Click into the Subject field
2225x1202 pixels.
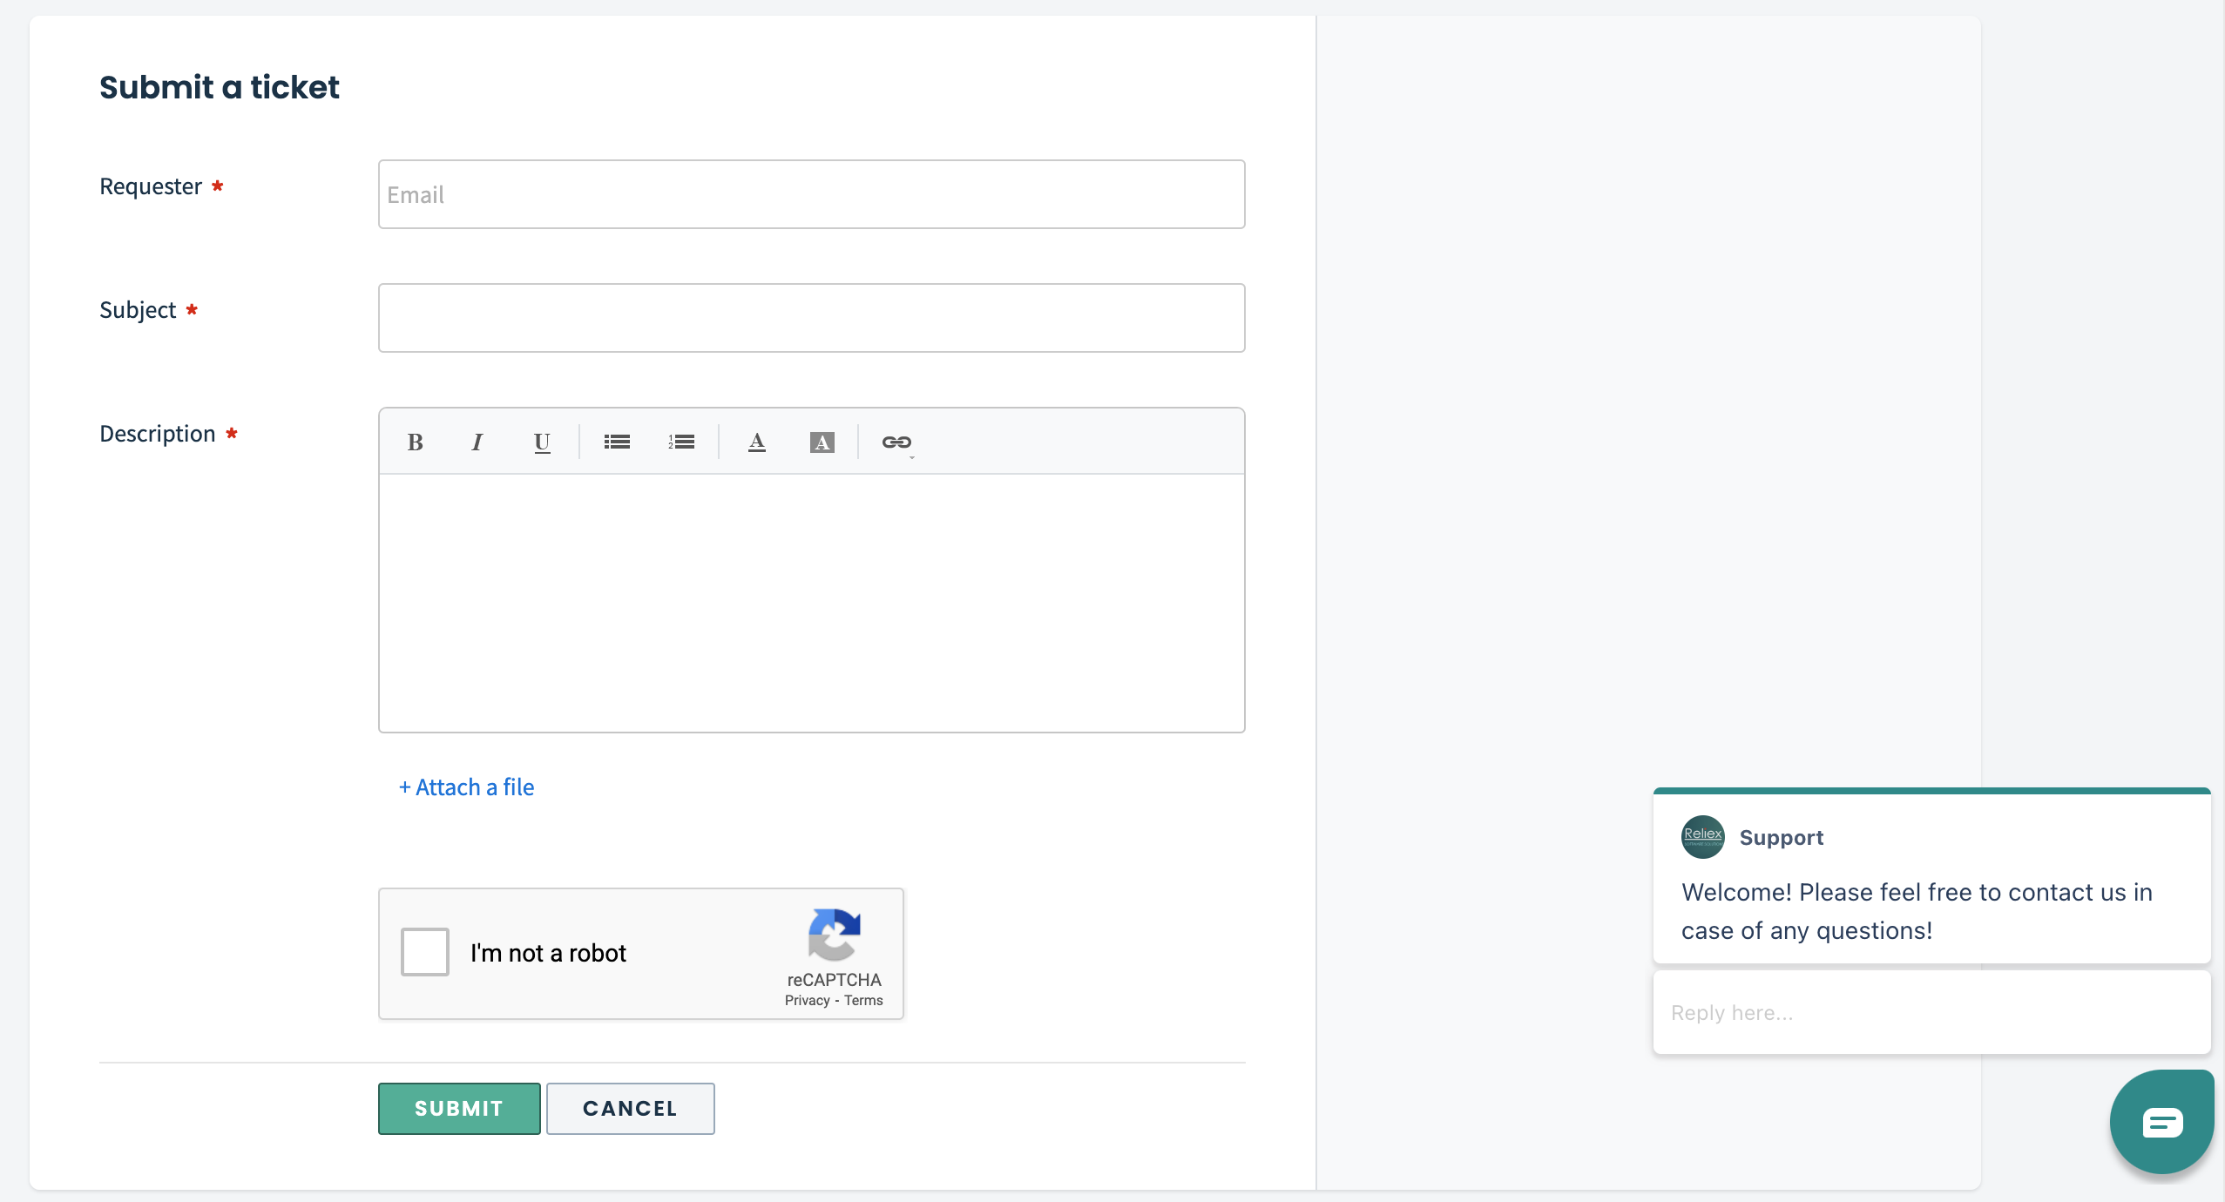(x=811, y=318)
